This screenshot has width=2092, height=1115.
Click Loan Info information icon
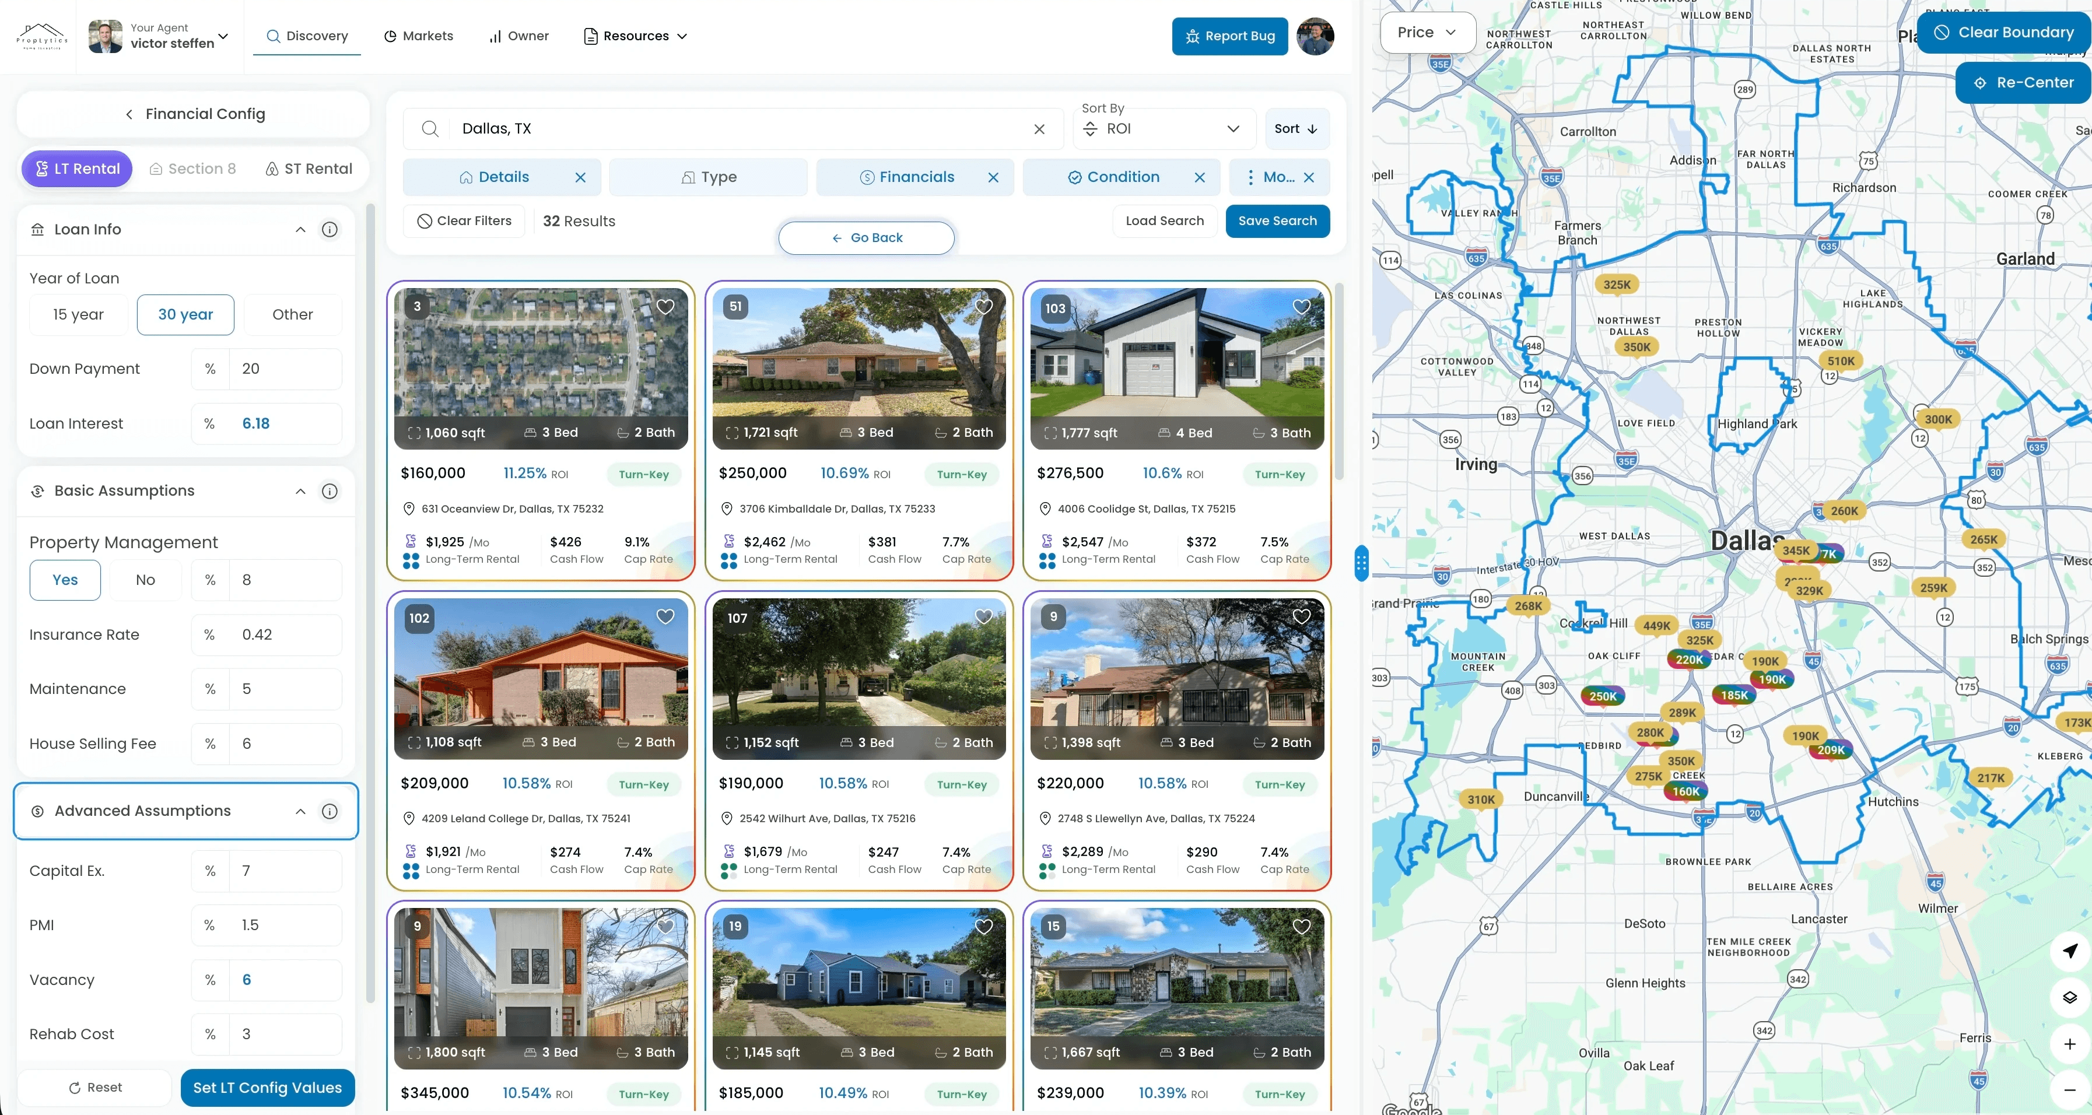click(x=330, y=230)
